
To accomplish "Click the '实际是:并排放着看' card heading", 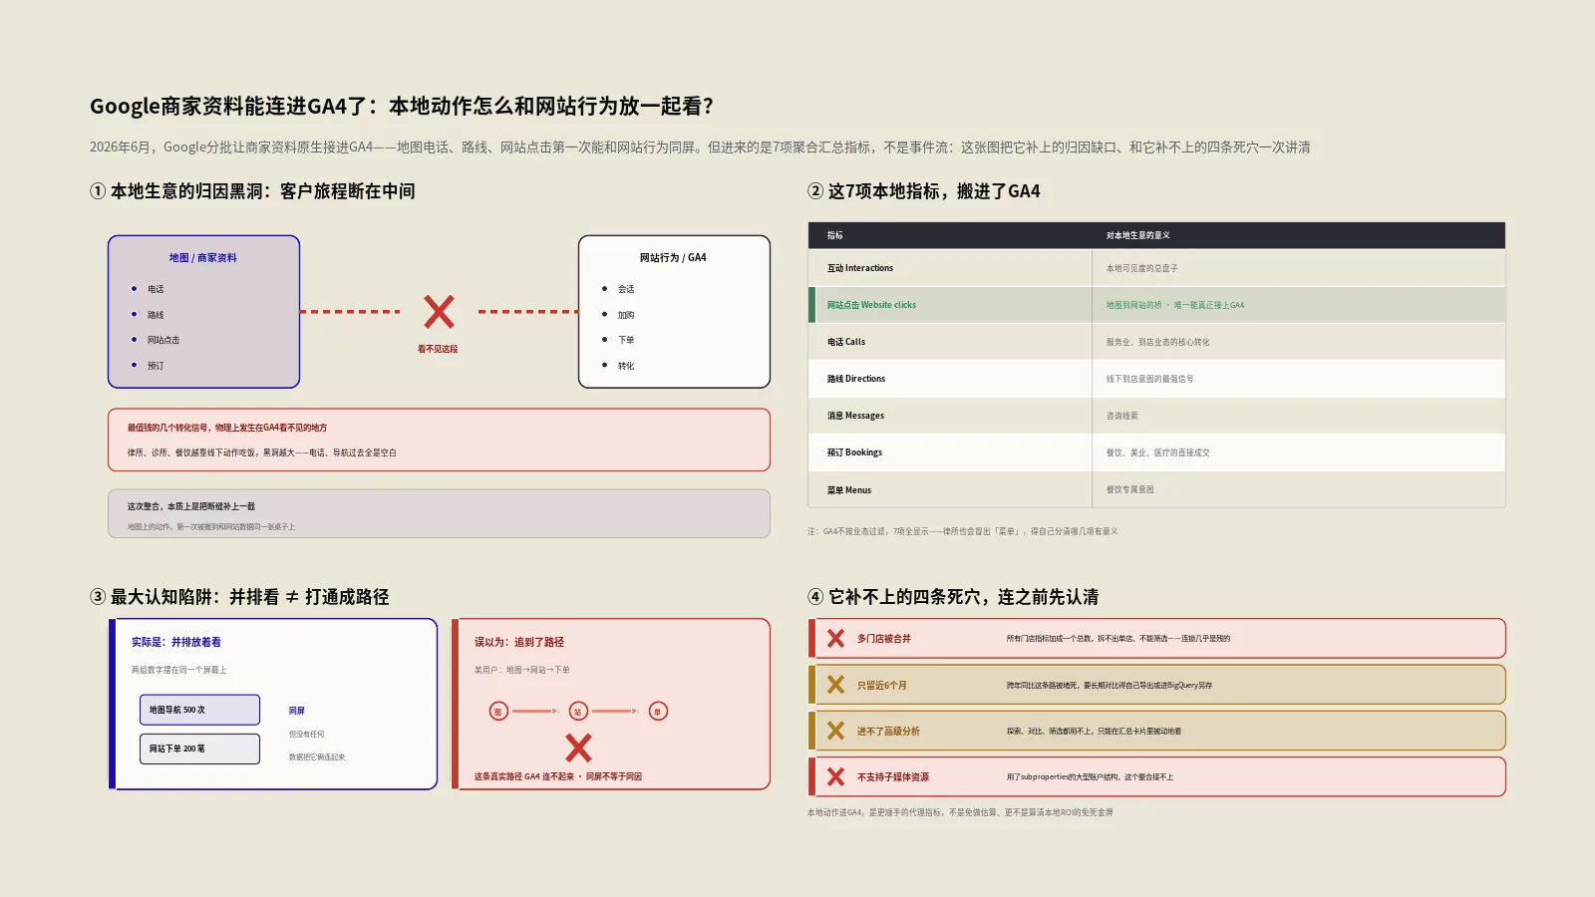I will pos(176,642).
